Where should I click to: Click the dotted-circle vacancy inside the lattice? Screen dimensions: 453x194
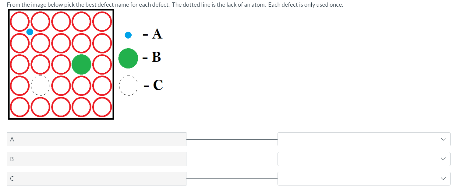pyautogui.click(x=40, y=85)
